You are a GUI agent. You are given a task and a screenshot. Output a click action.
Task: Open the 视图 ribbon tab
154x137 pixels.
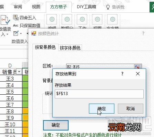pyautogui.click(x=36, y=7)
